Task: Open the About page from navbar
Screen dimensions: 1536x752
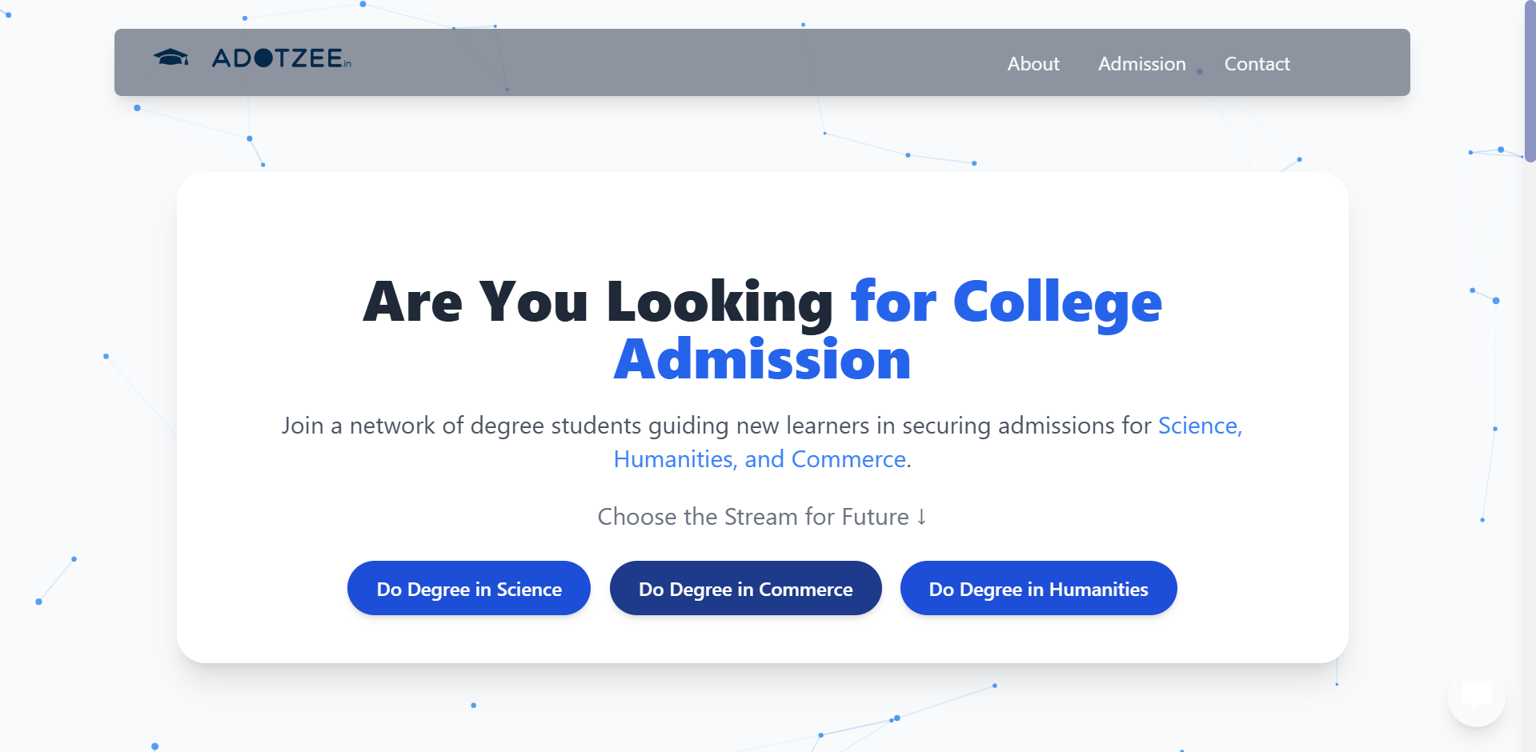Action: [1033, 64]
